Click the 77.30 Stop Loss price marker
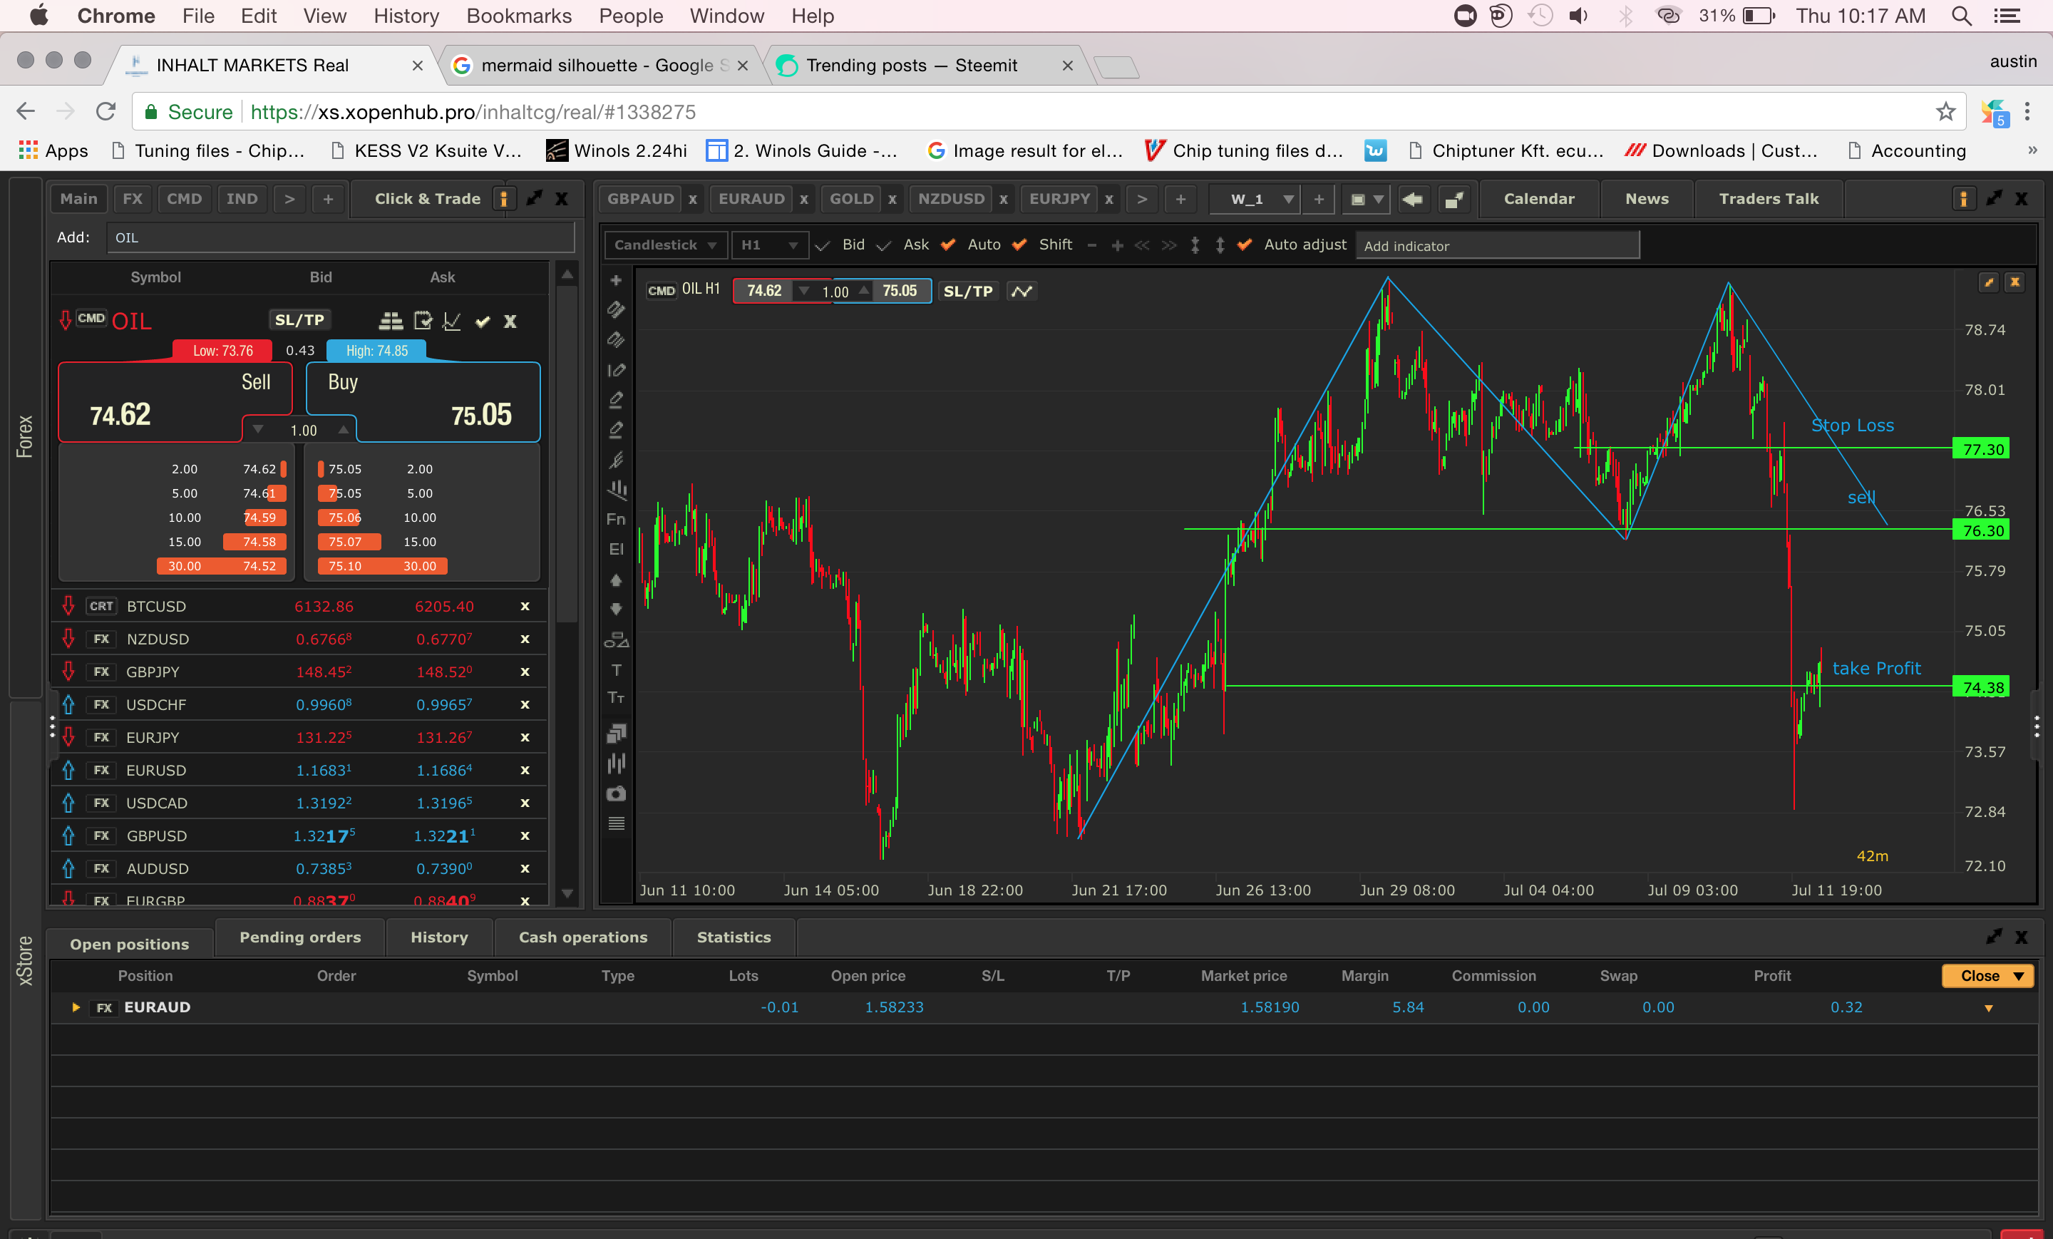This screenshot has width=2053, height=1239. click(x=1981, y=449)
